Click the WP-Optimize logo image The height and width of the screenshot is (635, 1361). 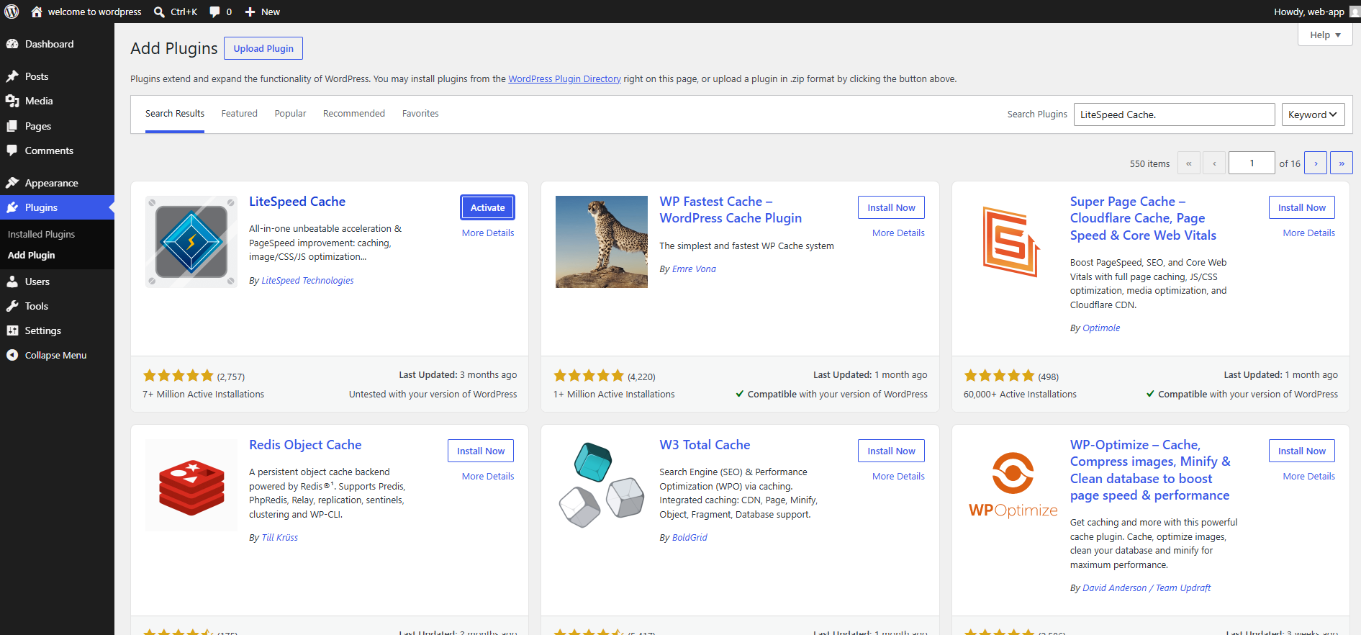point(1012,485)
